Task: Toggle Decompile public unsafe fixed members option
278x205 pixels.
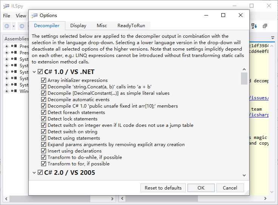Action: pos(43,106)
